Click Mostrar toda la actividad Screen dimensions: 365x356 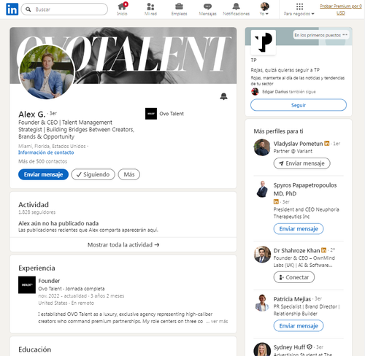pos(123,244)
